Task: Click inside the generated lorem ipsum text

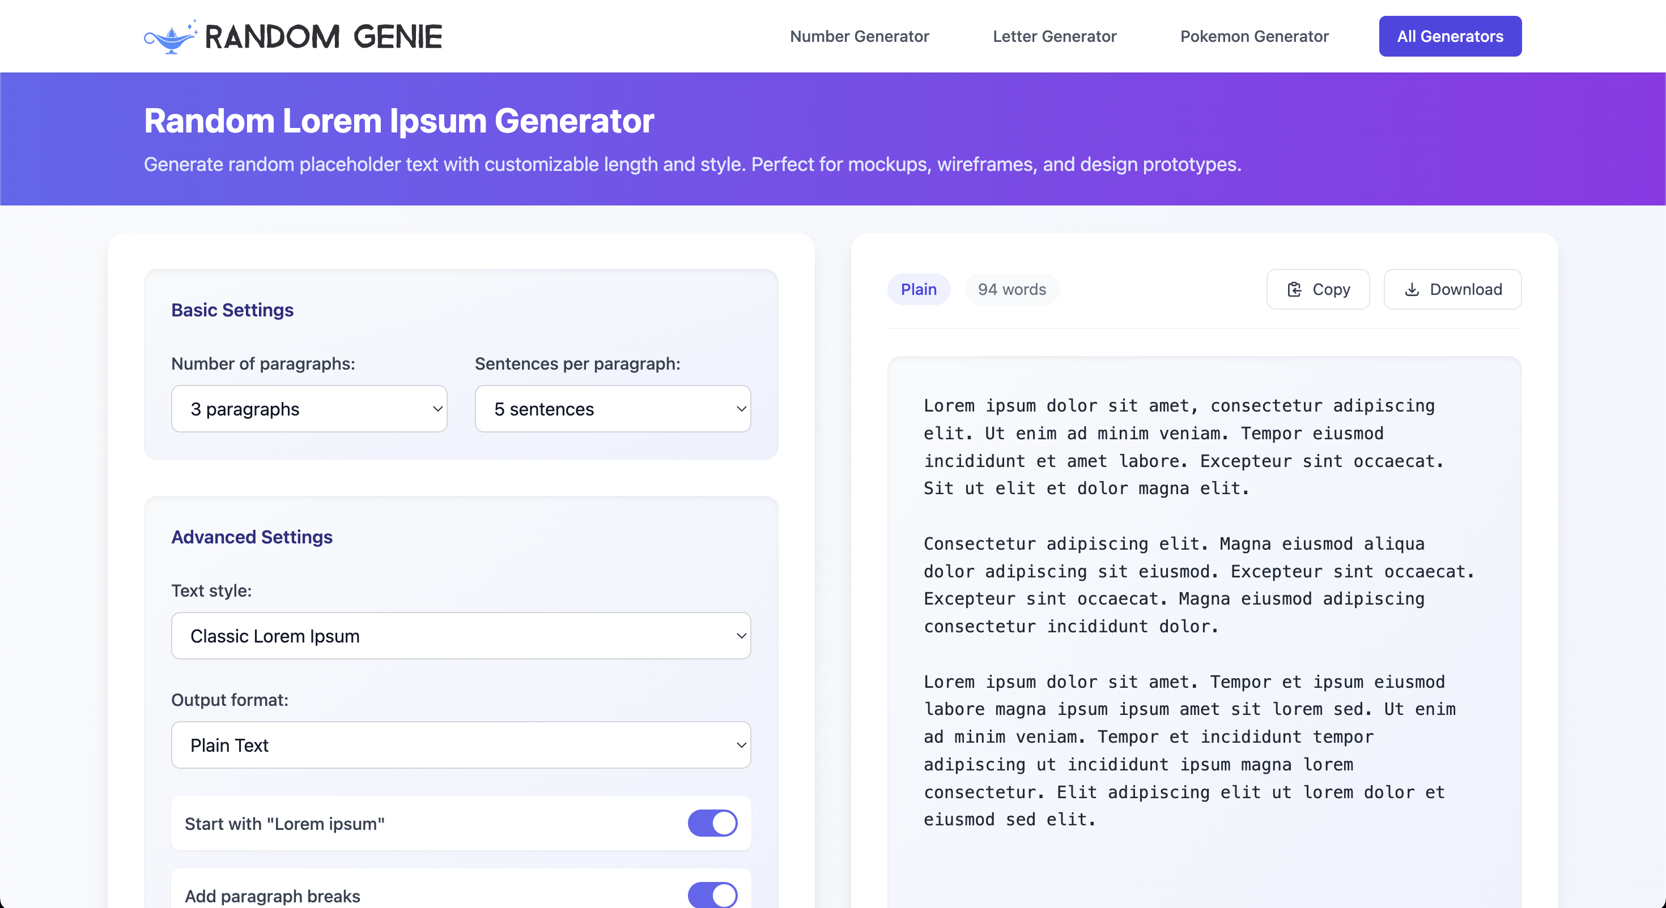Action: (x=1184, y=585)
